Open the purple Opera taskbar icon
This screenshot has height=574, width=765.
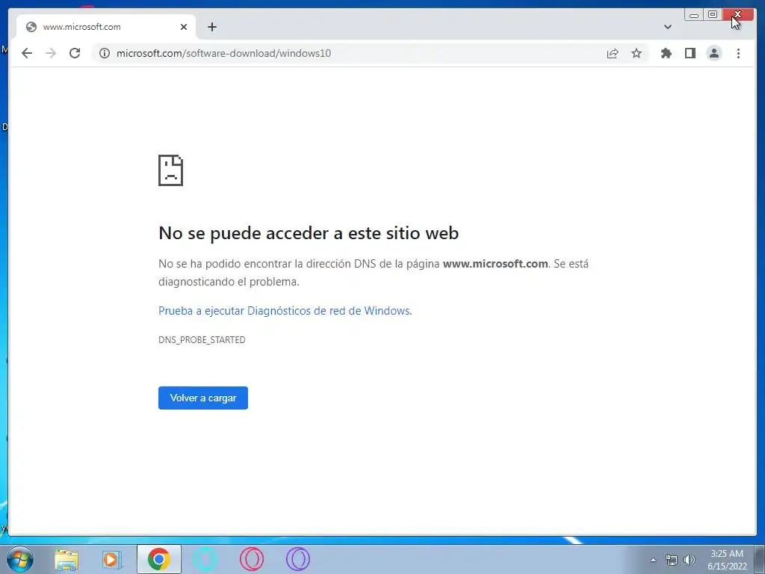tap(298, 559)
